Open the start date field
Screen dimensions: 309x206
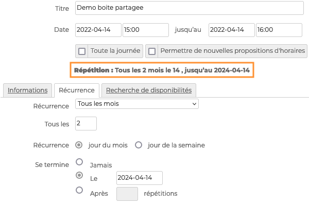click(98, 30)
